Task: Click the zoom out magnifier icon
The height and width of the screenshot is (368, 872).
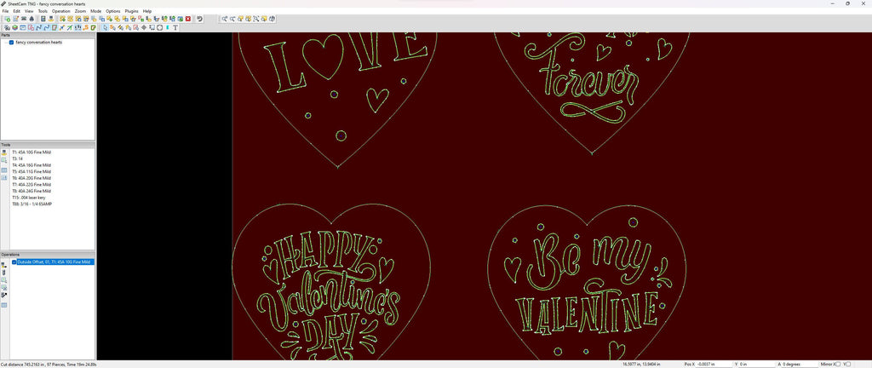Action: click(x=232, y=19)
